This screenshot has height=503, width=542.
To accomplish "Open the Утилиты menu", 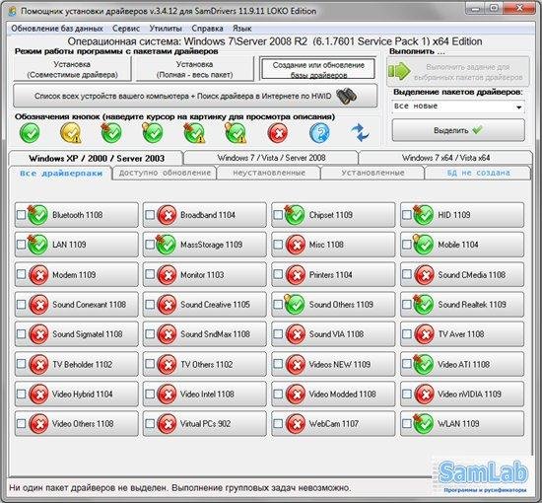I will (166, 29).
